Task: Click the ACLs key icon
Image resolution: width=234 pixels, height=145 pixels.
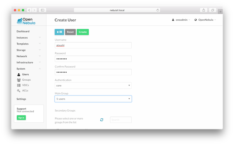Action: (x=19, y=91)
